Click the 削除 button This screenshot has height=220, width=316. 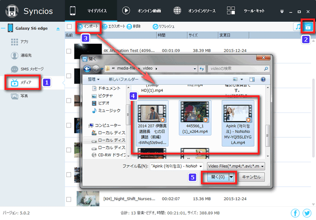(134, 26)
